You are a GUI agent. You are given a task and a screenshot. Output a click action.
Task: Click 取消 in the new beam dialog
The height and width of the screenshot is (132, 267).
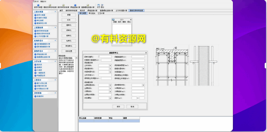(x=132, y=107)
